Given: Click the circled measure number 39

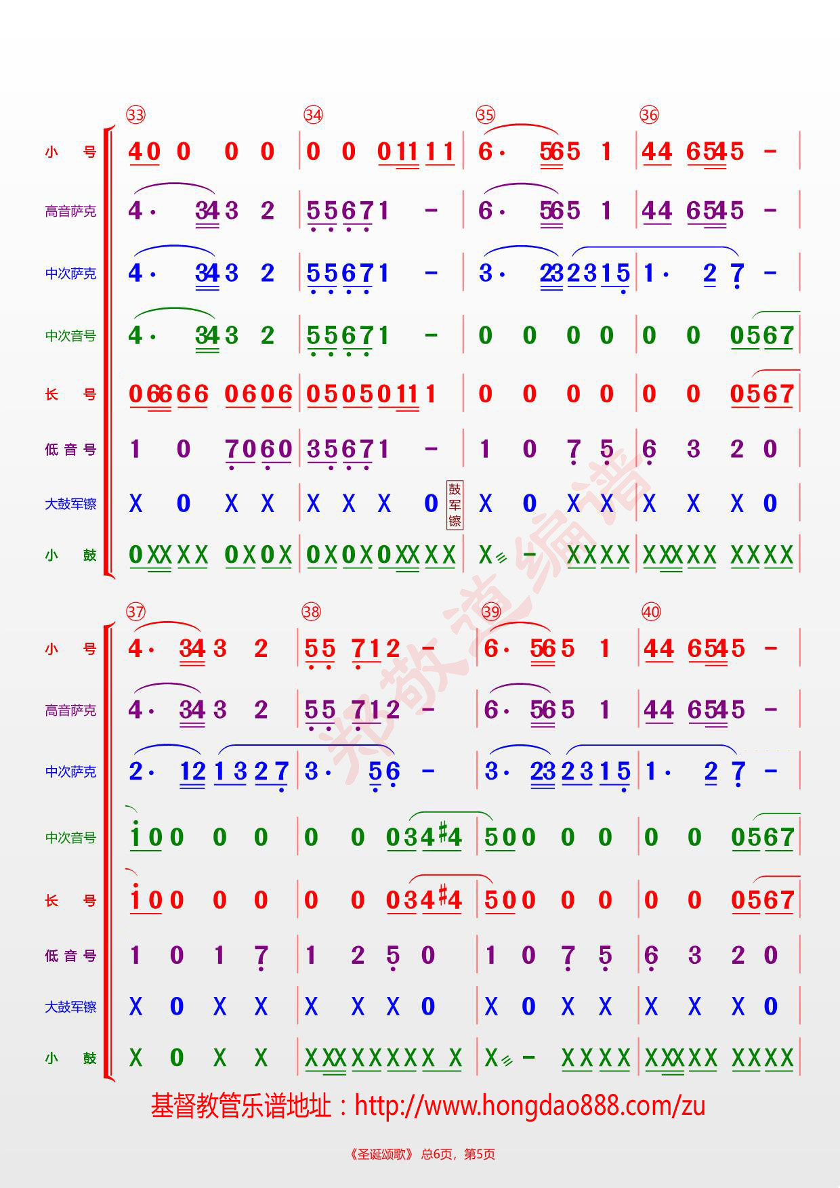Looking at the screenshot, I should (490, 612).
